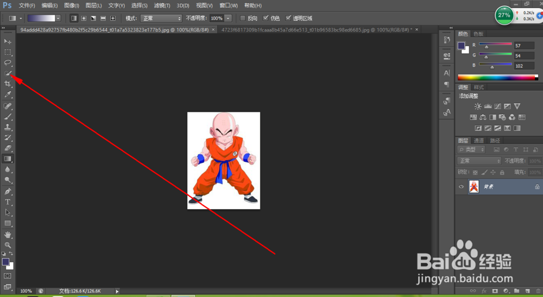This screenshot has height=297, width=543.
Task: Toggle Quick Mask mode
Action: pos(8,276)
